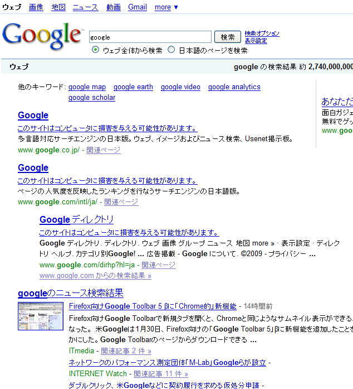
Task: Click the Google logo
Action: pyautogui.click(x=42, y=36)
